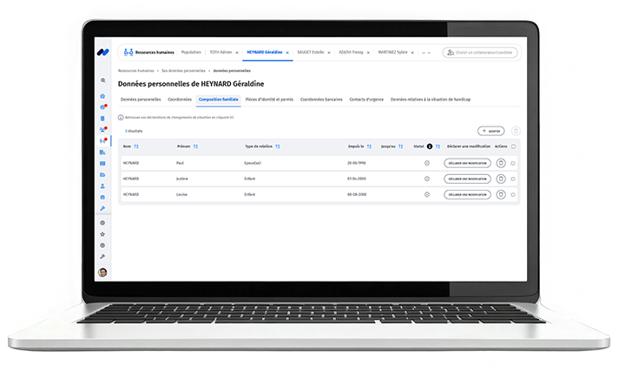The image size is (625, 390).
Task: Sort by Depuis le date column
Action: coord(369,146)
